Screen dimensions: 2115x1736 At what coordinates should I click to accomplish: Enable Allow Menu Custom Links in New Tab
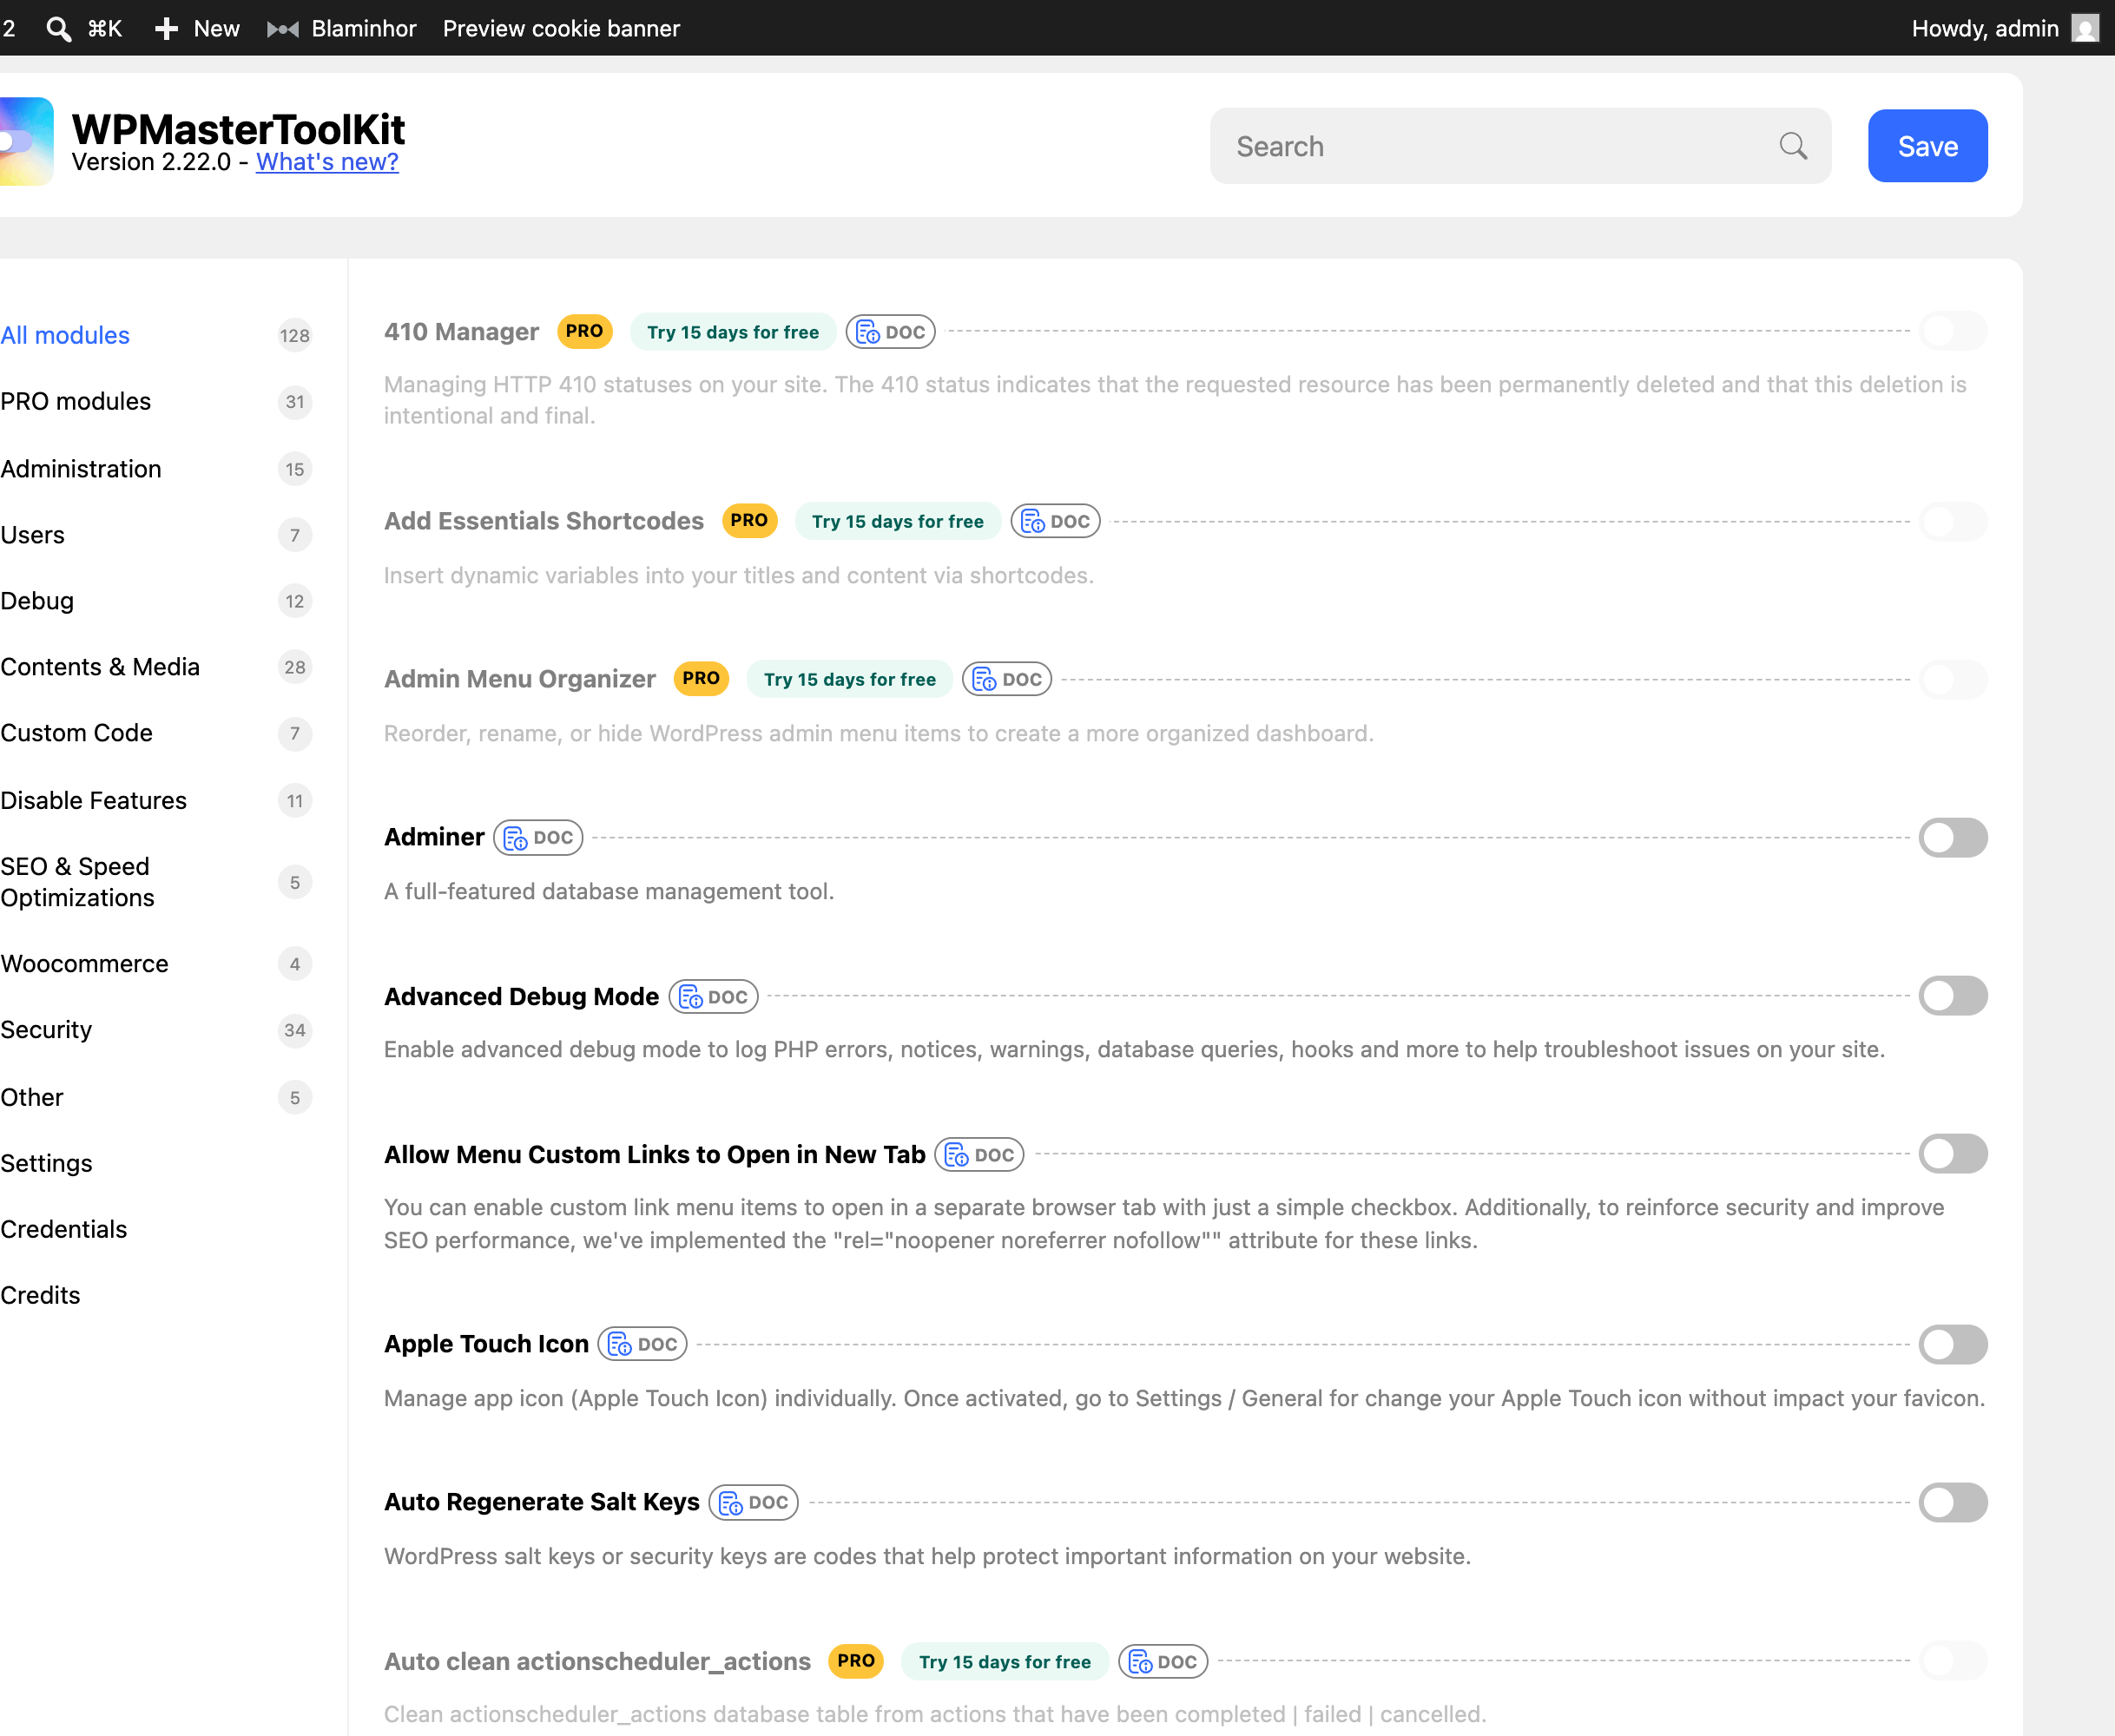tap(1953, 1153)
